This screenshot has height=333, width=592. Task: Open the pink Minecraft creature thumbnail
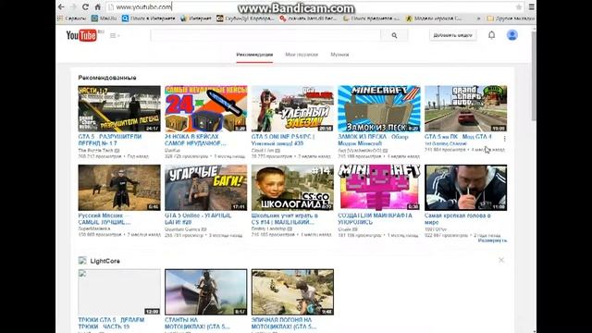pos(379,188)
